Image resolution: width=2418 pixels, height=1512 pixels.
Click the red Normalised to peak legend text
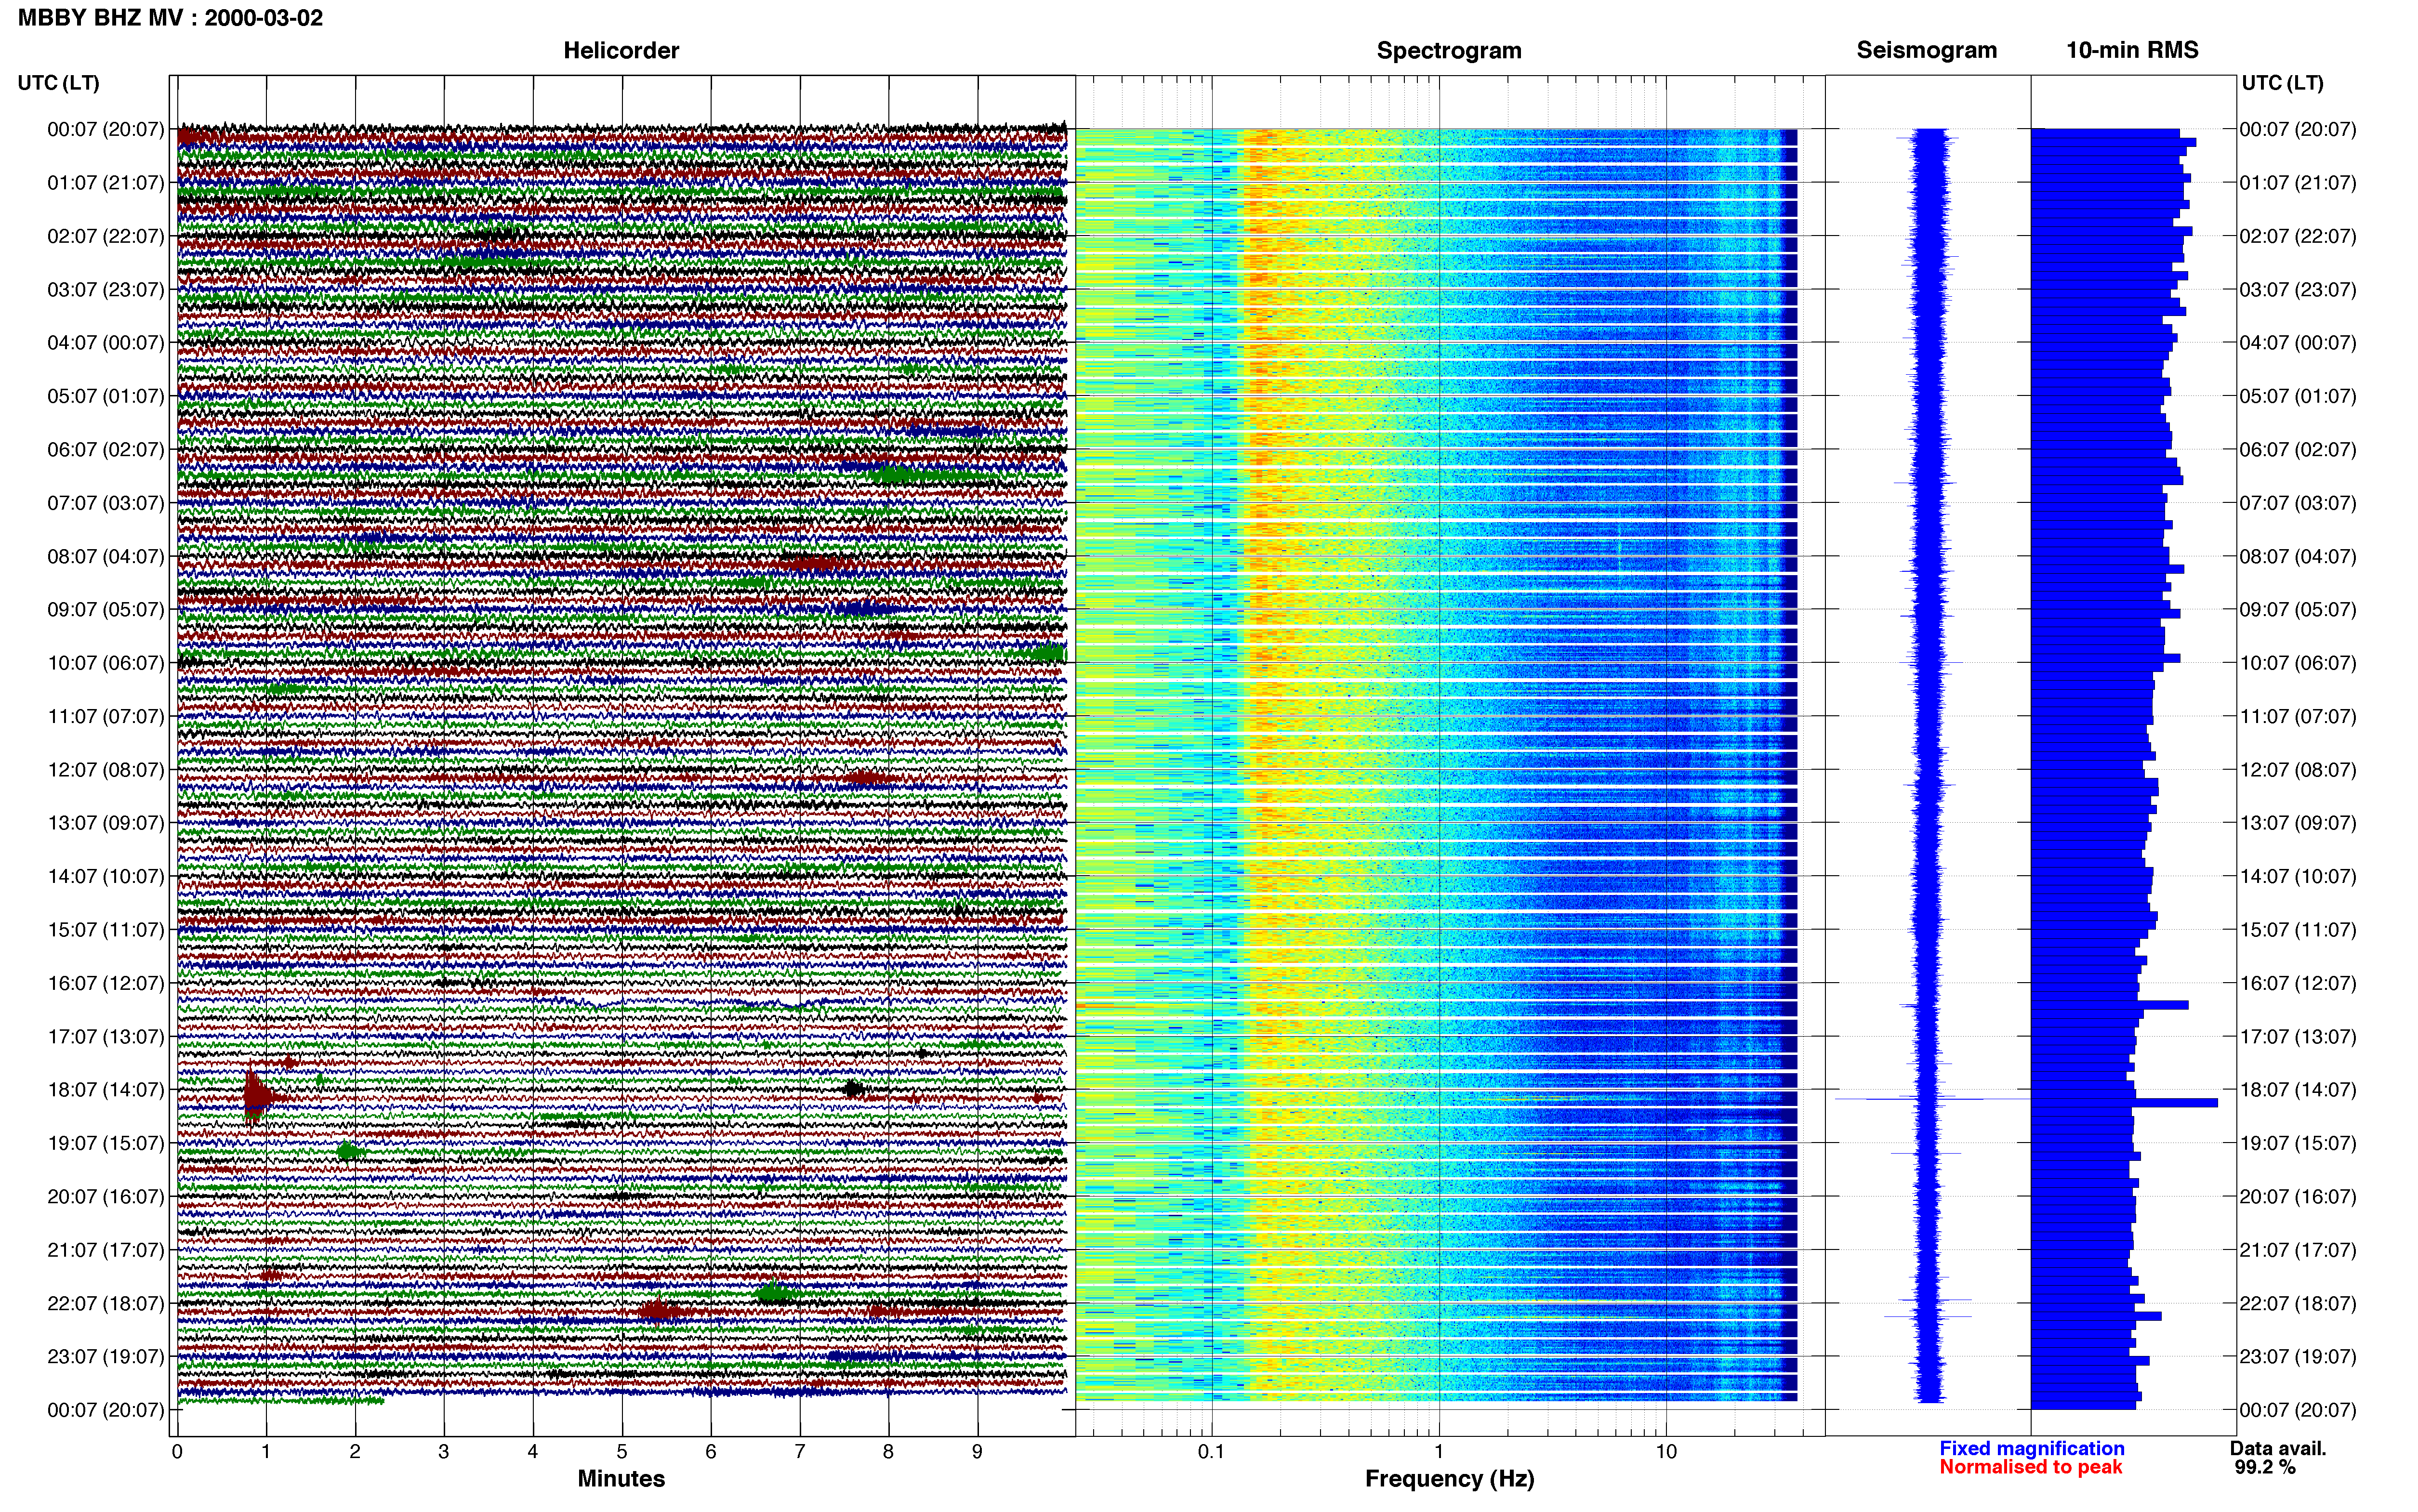pos(2031,1467)
